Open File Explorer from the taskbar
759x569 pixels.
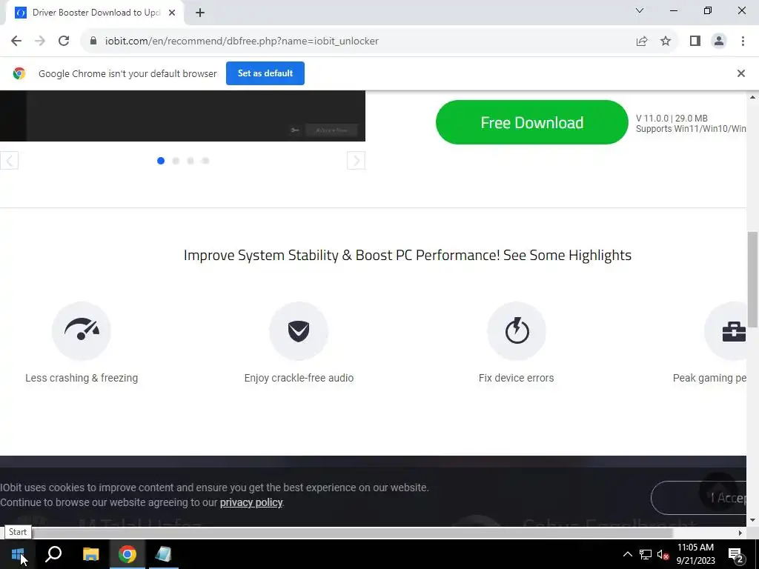pyautogui.click(x=90, y=554)
